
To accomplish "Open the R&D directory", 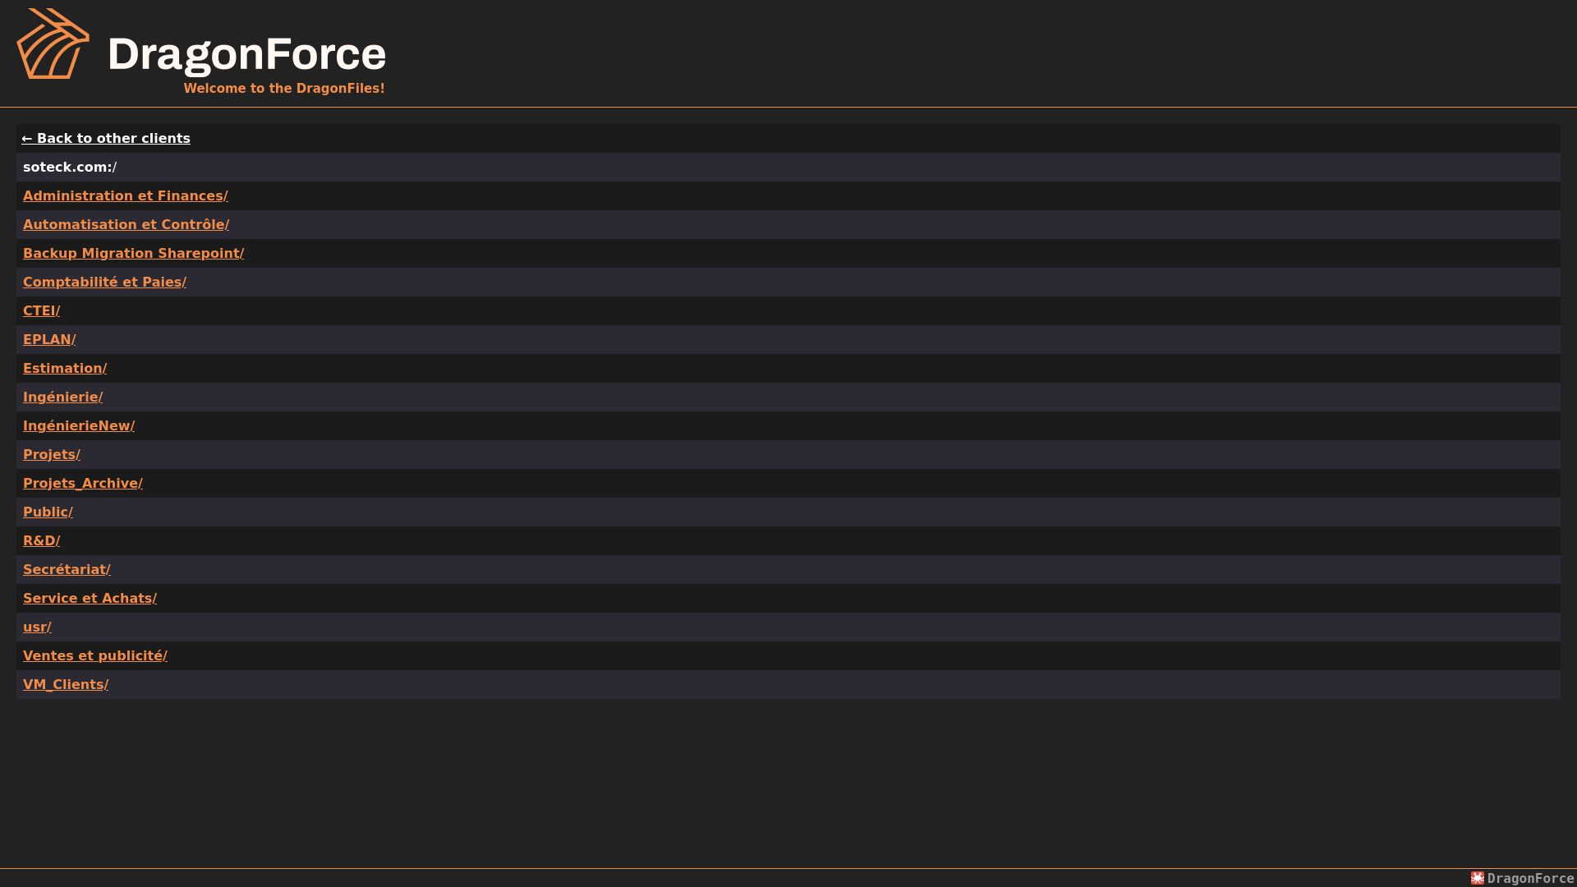I will [42, 540].
